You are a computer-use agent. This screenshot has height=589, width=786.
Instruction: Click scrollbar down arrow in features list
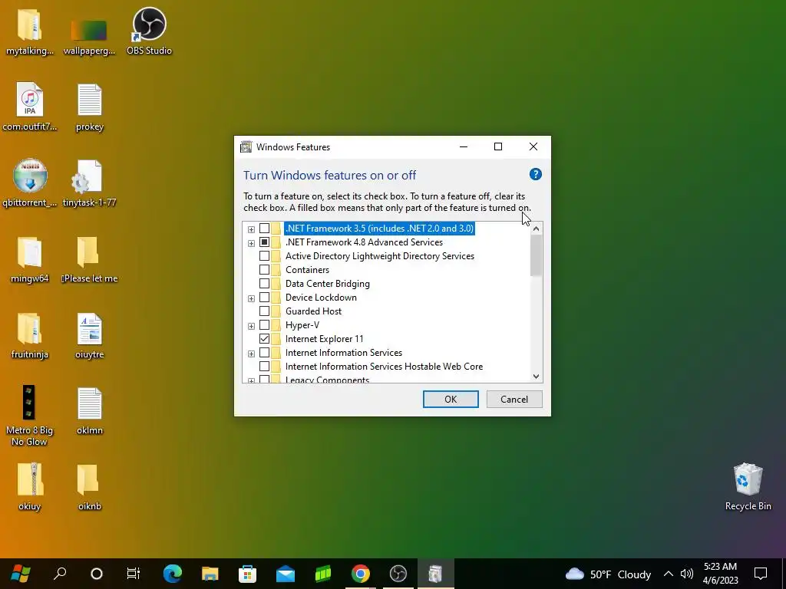point(536,376)
